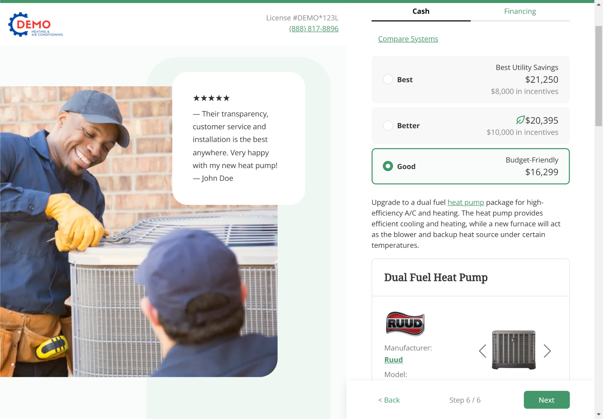The width and height of the screenshot is (603, 419).
Task: Go back using the < Back link
Action: pos(389,400)
